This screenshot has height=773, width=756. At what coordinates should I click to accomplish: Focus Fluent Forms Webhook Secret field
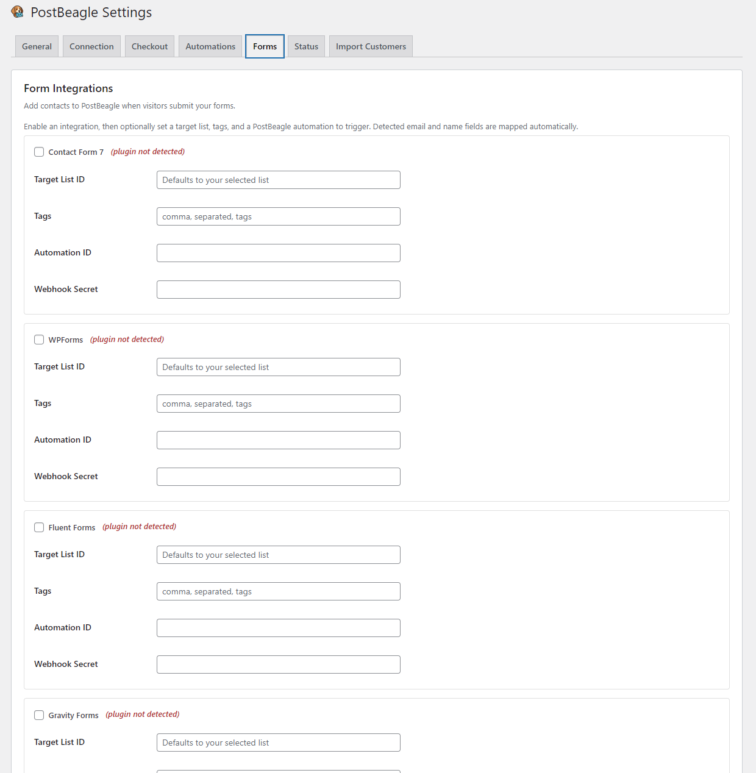tap(279, 664)
